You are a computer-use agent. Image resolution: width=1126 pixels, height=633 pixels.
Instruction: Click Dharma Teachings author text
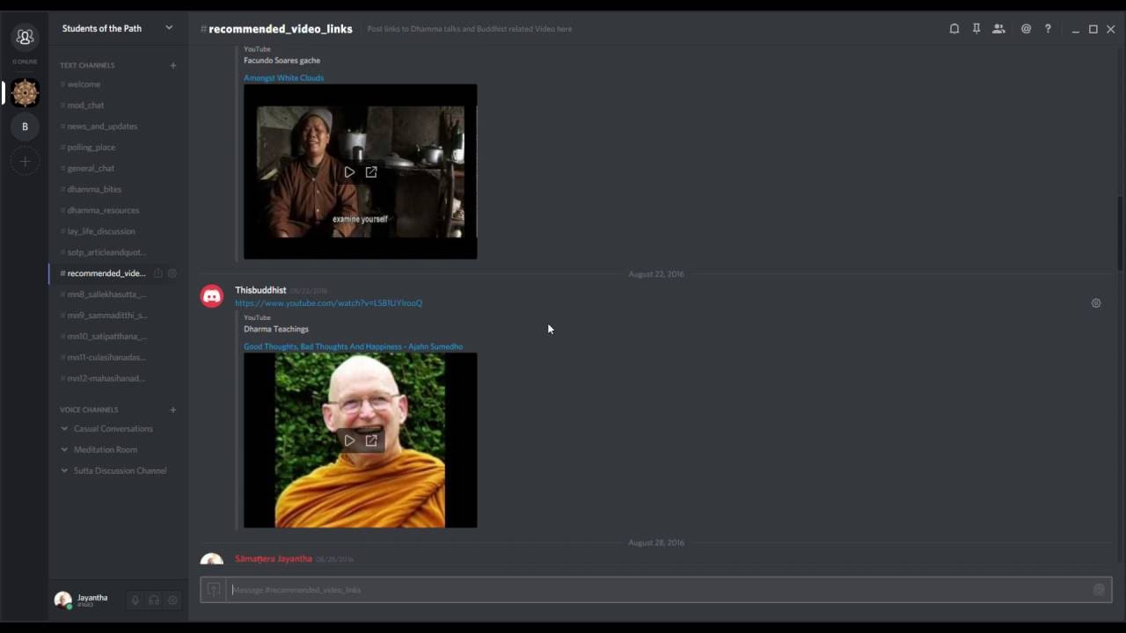pyautogui.click(x=276, y=330)
